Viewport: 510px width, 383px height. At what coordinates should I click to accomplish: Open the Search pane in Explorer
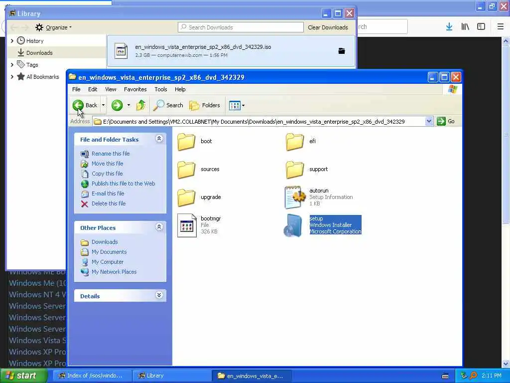coord(168,105)
